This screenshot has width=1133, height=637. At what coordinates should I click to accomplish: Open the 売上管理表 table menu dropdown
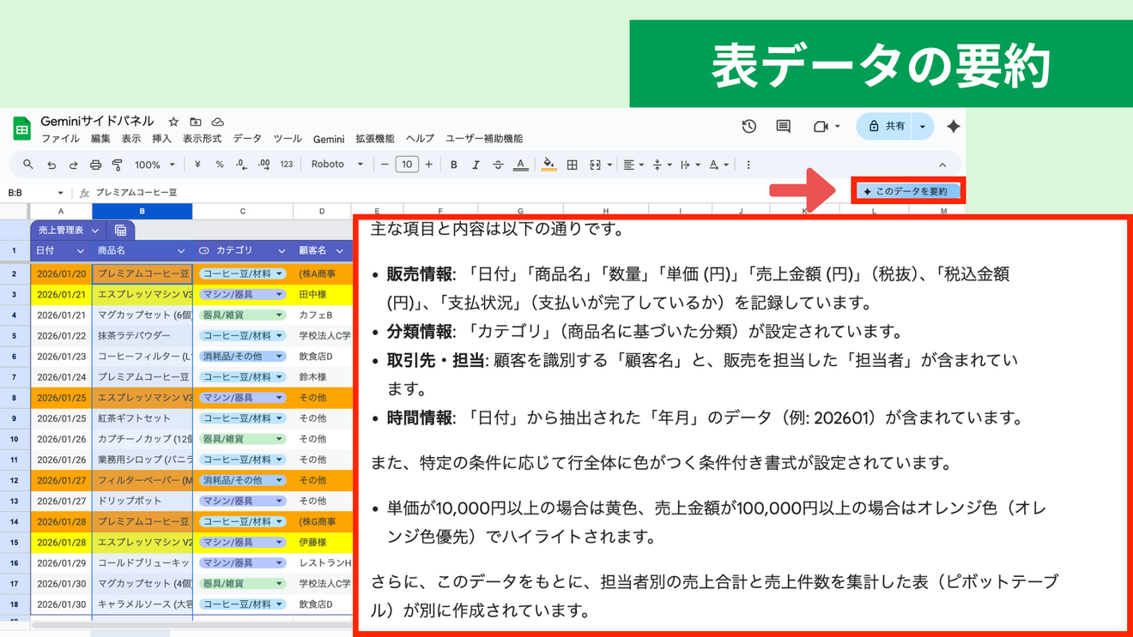(x=95, y=230)
